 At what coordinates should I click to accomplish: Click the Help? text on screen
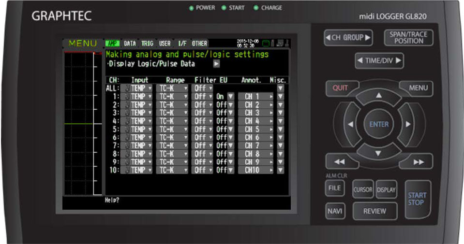pos(112,201)
